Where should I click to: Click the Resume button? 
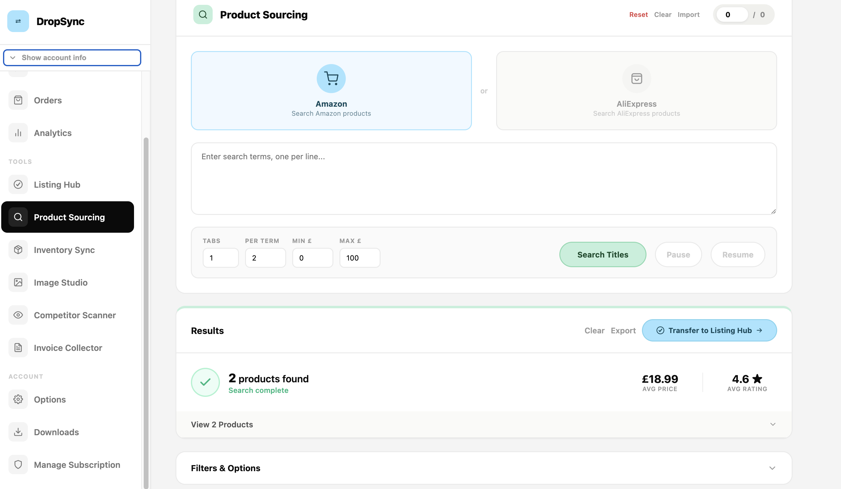[738, 254]
